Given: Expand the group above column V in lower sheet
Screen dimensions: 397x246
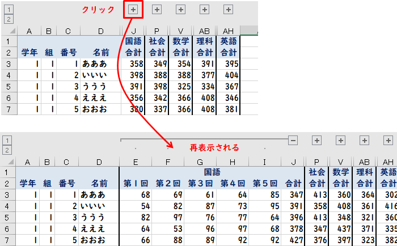Looking at the screenshot, I should 340,141.
